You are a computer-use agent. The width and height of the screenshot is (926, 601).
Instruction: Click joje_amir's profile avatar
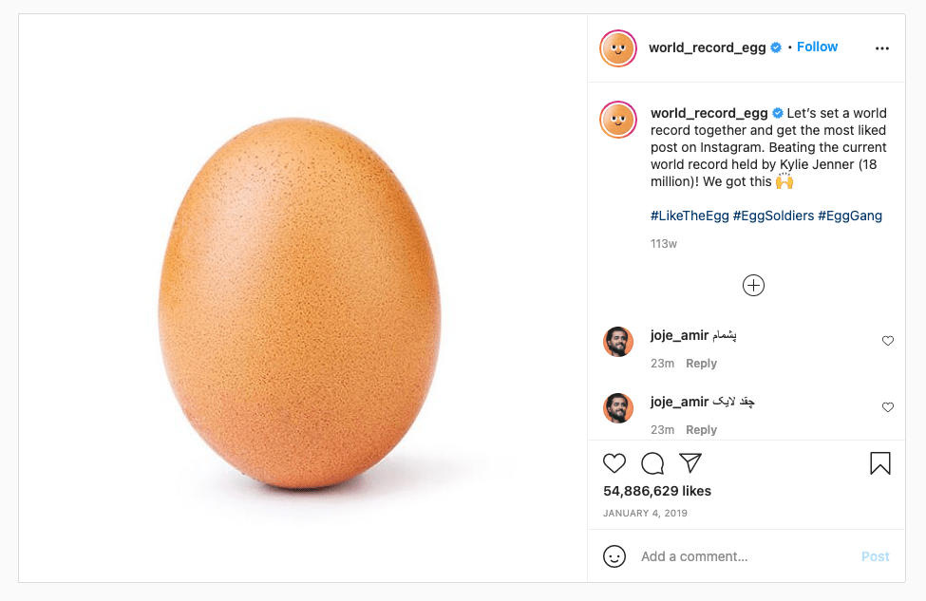pos(618,342)
